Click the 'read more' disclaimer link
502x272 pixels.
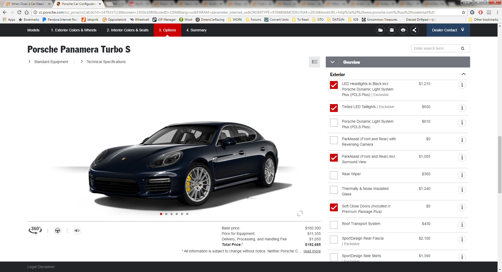pyautogui.click(x=312, y=251)
